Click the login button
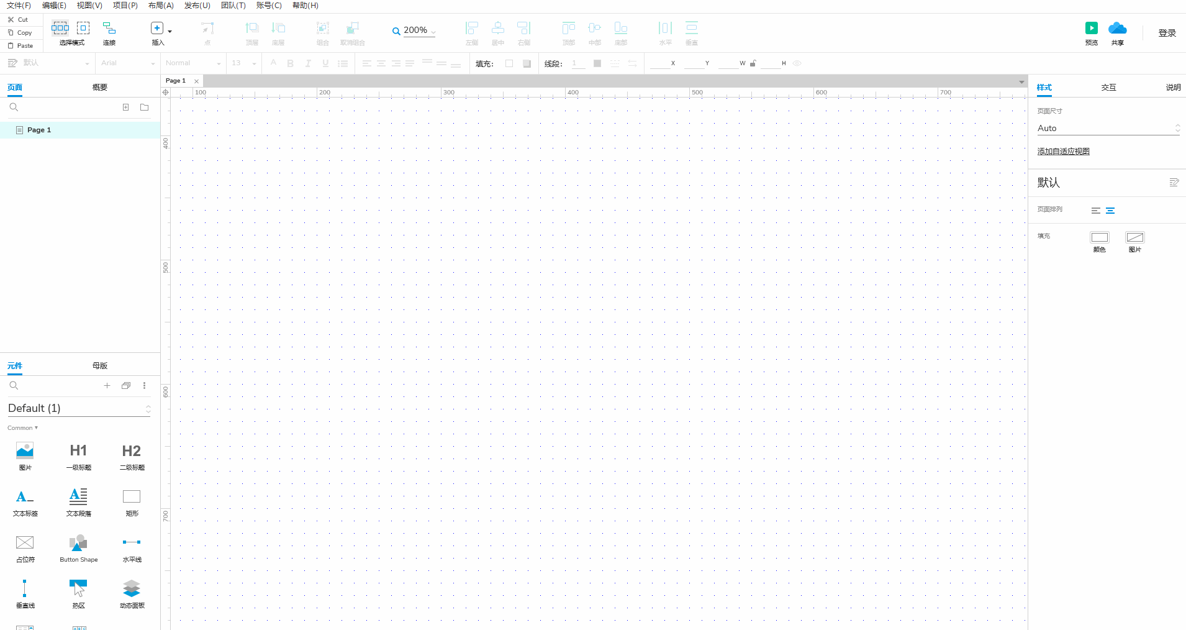Viewport: 1186px width, 630px height. click(1167, 33)
